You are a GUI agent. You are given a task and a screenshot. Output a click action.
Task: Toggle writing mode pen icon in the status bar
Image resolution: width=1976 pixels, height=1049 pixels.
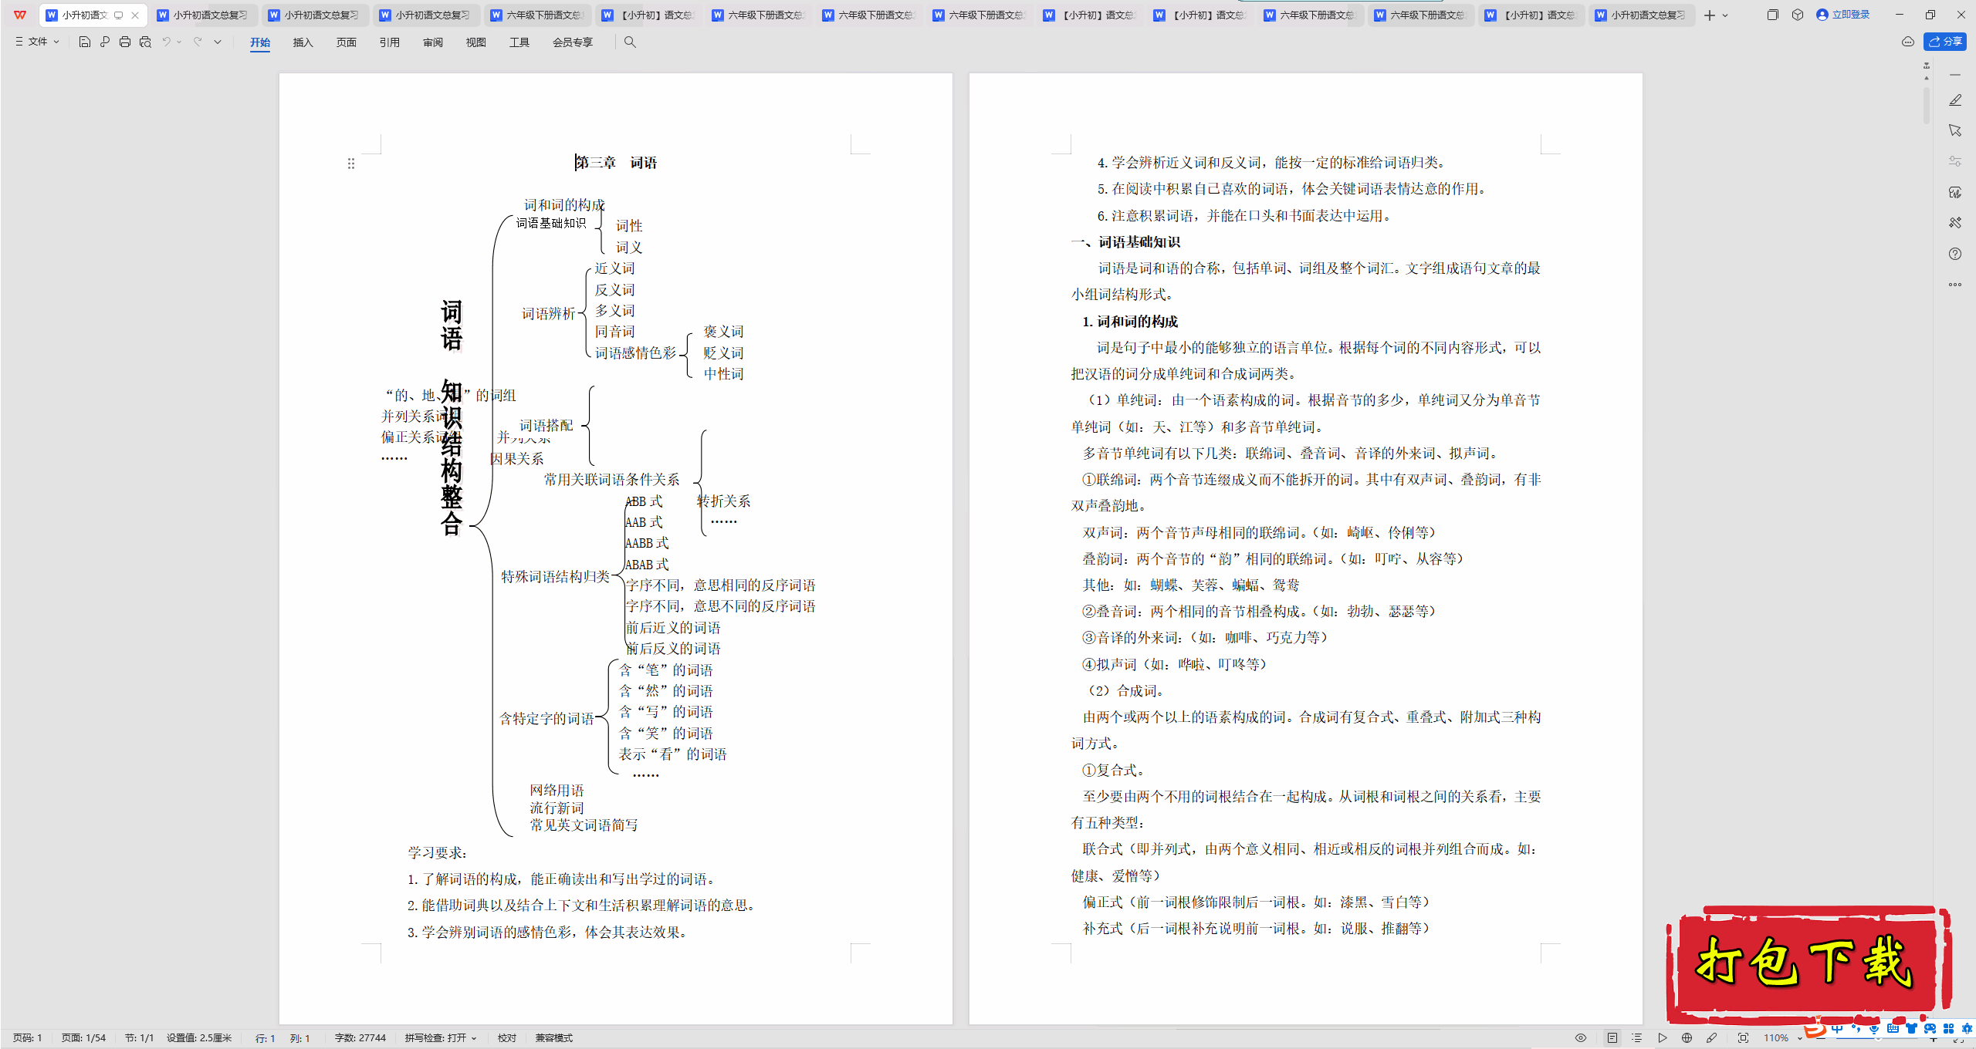coord(1711,1038)
